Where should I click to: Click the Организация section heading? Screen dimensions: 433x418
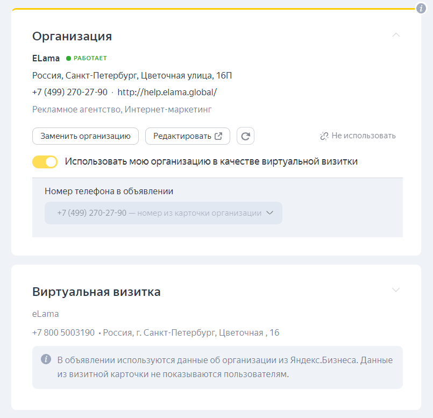(72, 36)
